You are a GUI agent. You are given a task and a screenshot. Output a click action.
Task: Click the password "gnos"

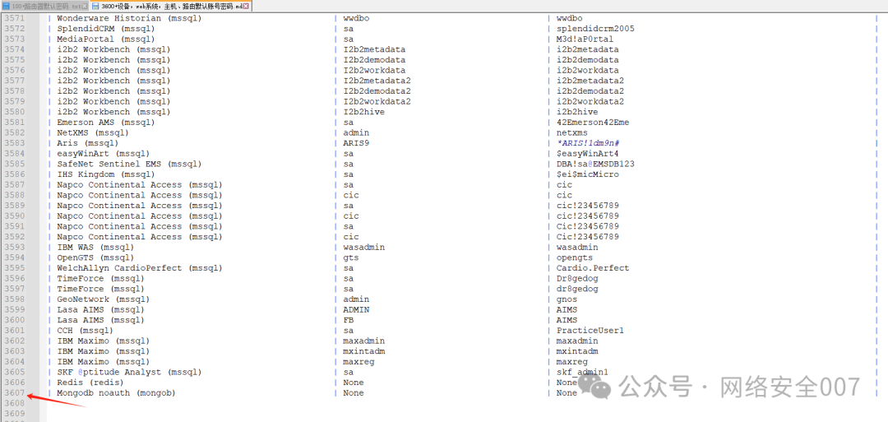point(567,299)
